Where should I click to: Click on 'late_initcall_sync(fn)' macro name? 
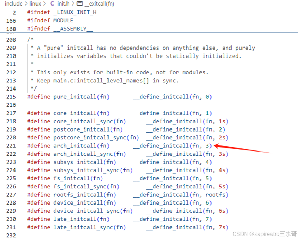pos(90,228)
